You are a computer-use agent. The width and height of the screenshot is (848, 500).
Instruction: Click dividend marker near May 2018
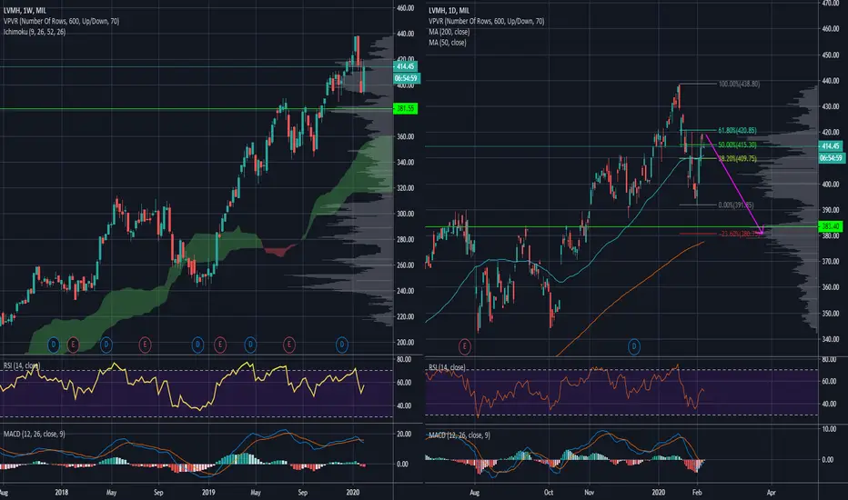pyautogui.click(x=106, y=345)
